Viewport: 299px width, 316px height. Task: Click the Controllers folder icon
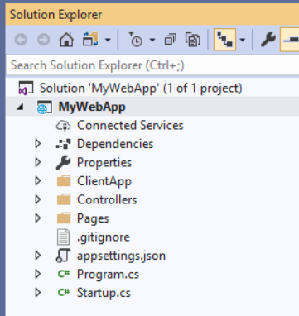click(64, 199)
